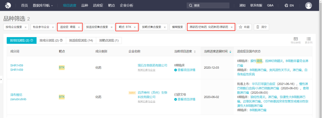322x118 pixels.
Task: Open the 企业分析 menu item
Action: 126,6
